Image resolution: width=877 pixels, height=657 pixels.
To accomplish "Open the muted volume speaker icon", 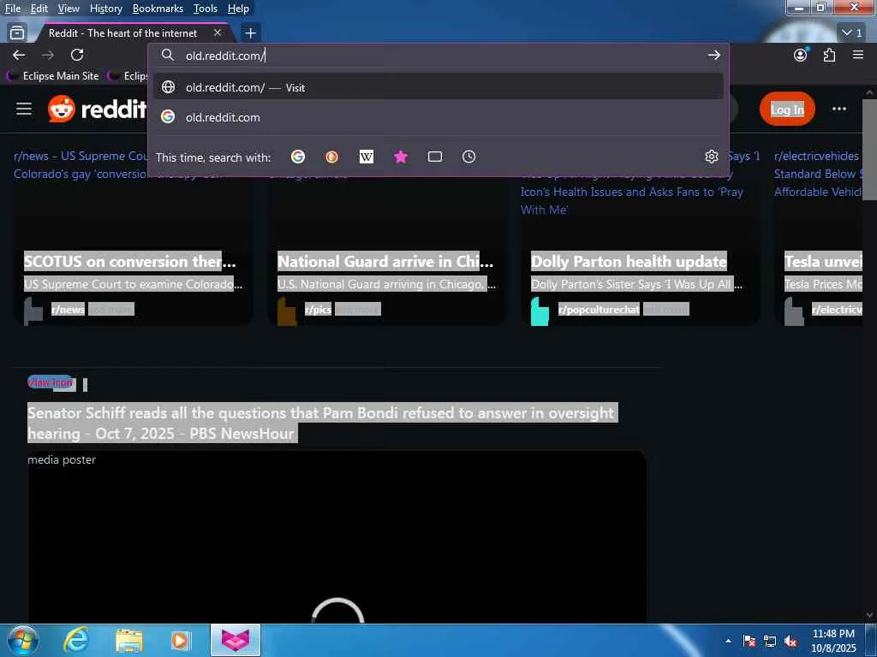I will (790, 641).
